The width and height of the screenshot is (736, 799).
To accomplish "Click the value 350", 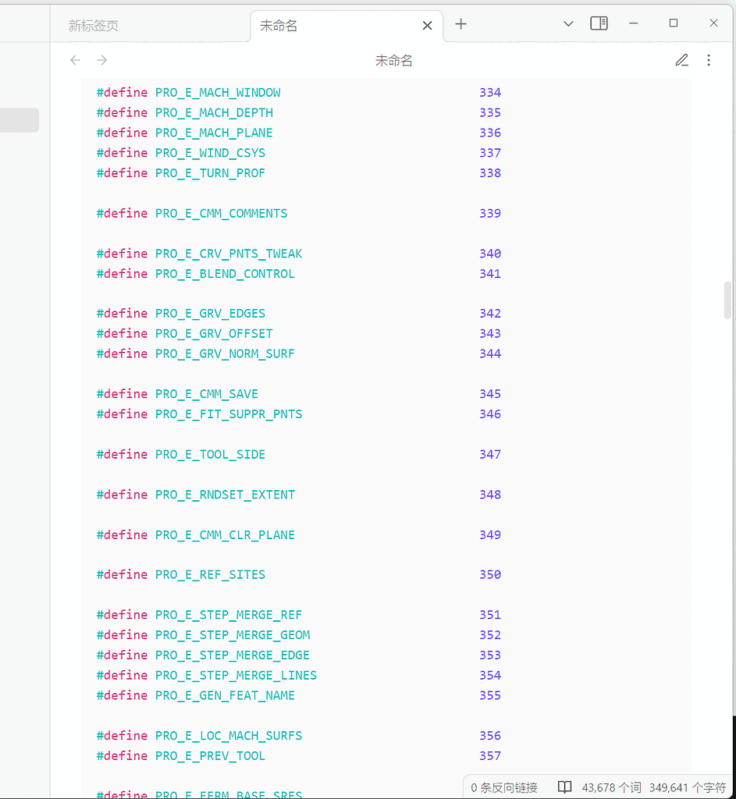I will pyautogui.click(x=490, y=575).
